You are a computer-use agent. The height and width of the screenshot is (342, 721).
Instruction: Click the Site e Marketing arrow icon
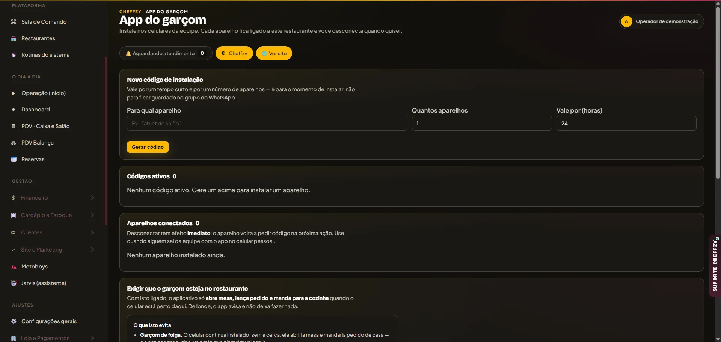click(x=13, y=250)
